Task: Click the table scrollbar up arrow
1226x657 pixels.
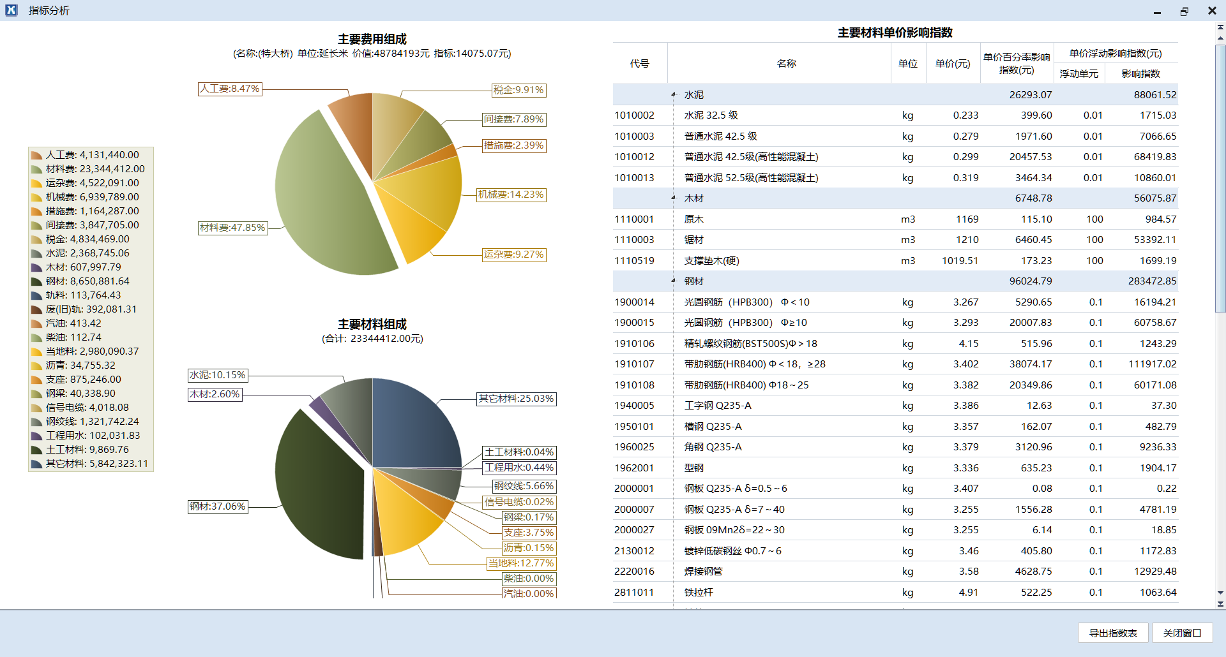Action: tap(1220, 39)
